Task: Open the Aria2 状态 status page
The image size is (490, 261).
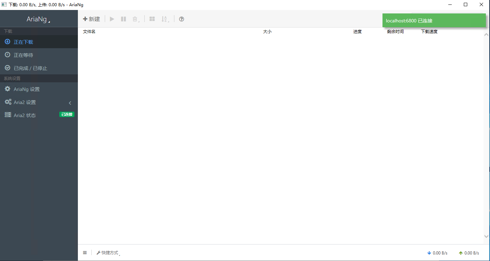Action: click(25, 115)
